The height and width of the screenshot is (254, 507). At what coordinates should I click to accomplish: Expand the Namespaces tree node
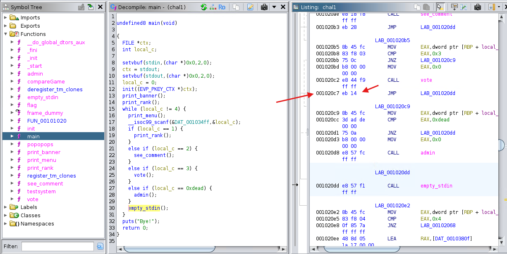click(5, 224)
